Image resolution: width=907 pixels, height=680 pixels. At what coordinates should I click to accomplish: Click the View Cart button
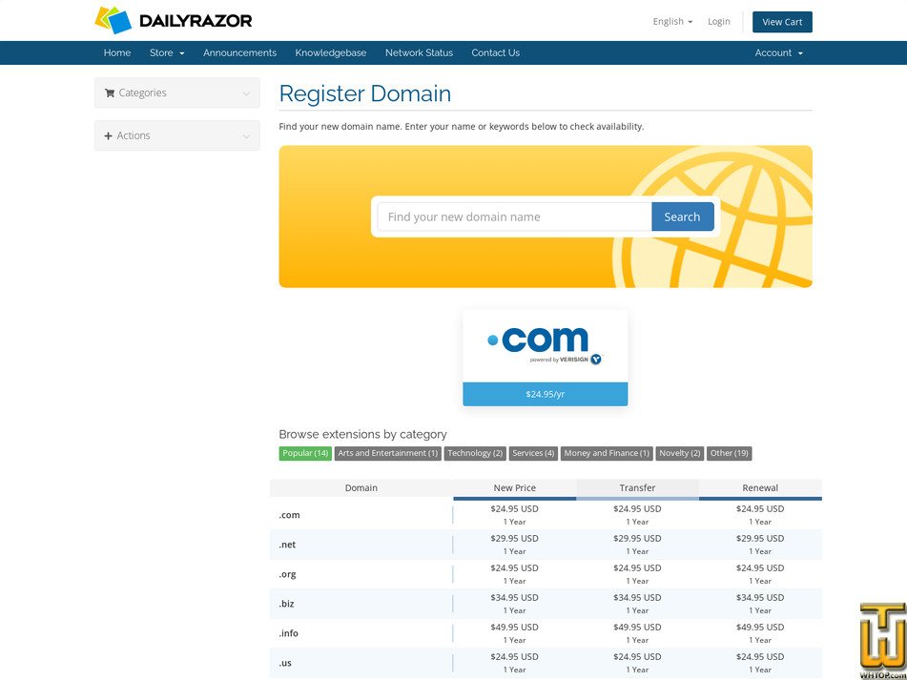[x=782, y=21]
